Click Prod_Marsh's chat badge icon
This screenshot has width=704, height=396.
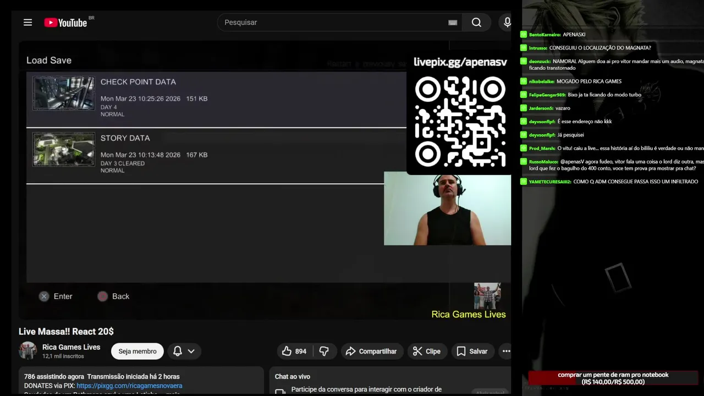(x=524, y=148)
